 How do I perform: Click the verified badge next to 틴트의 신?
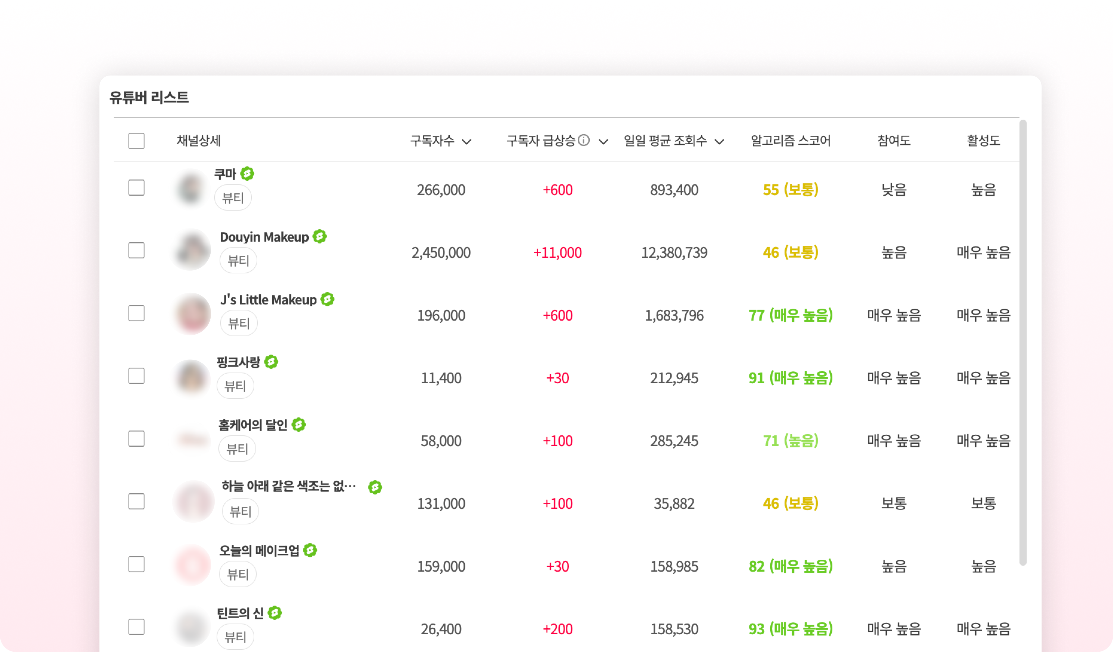click(275, 613)
